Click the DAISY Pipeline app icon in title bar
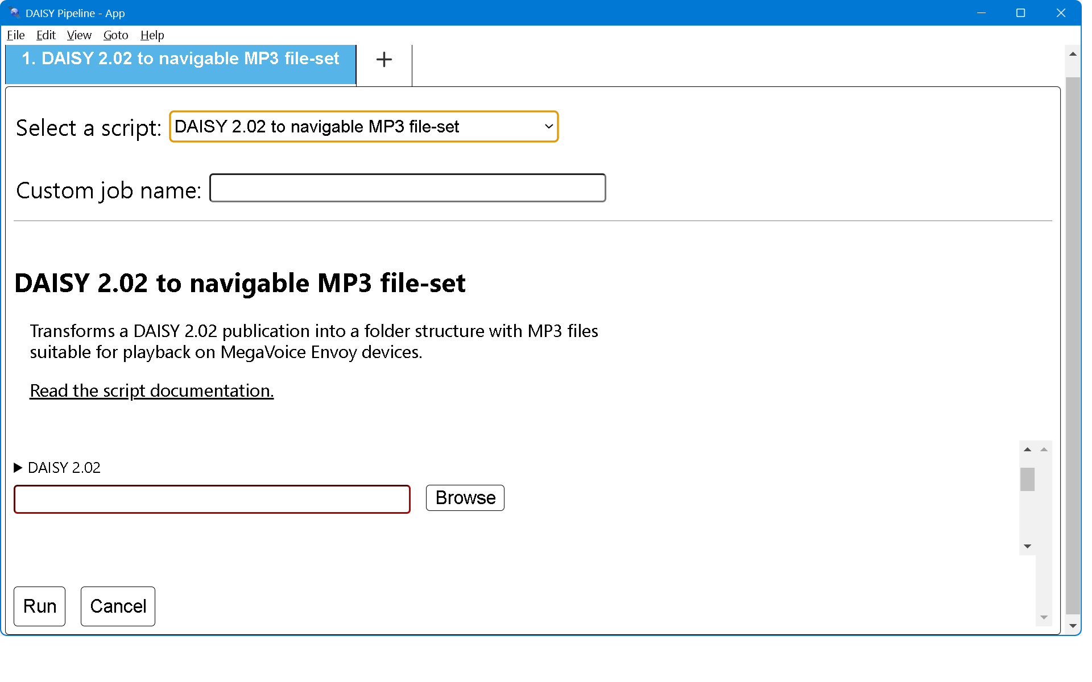The height and width of the screenshot is (682, 1092). [x=14, y=13]
